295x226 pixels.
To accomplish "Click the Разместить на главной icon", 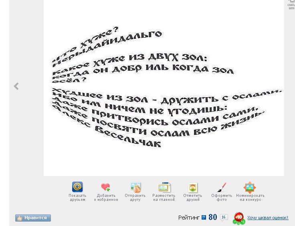I will coord(164,187).
